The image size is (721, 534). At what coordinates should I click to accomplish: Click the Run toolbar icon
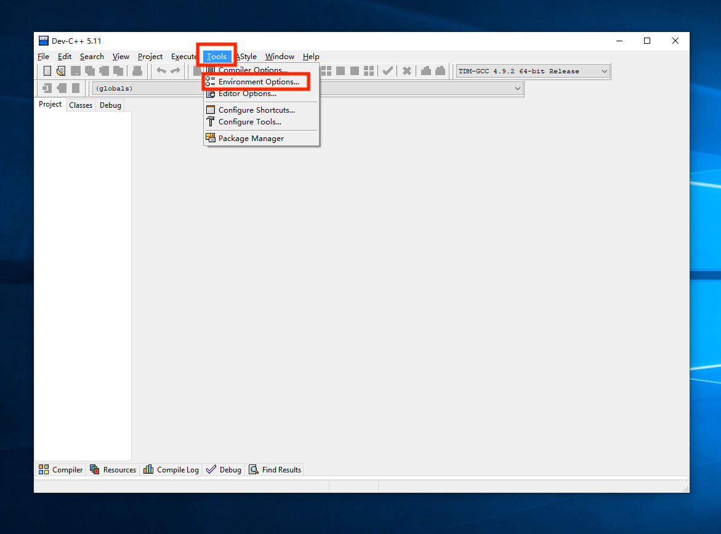tap(340, 71)
